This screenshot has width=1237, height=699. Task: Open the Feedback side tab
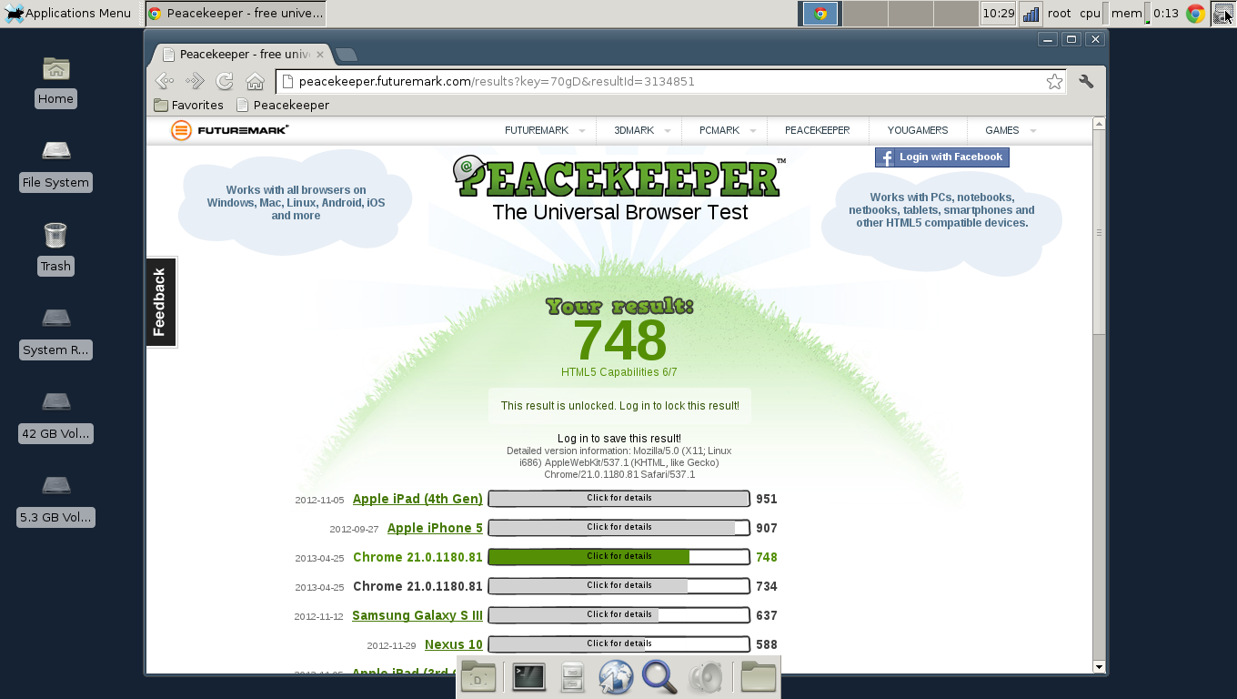(x=160, y=302)
